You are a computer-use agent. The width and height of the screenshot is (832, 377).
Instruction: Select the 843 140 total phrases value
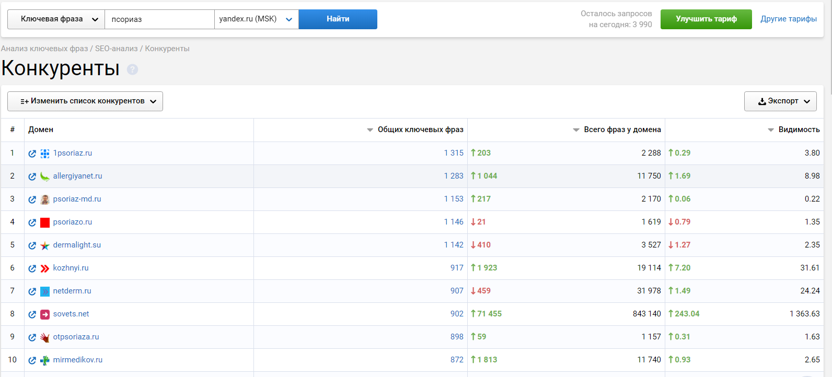pos(647,314)
